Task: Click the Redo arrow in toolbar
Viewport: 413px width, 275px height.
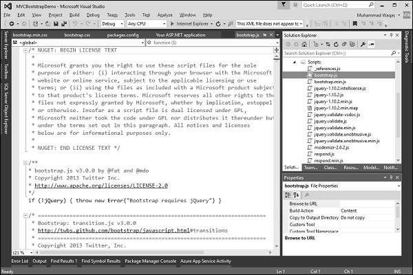Action: [x=87, y=24]
